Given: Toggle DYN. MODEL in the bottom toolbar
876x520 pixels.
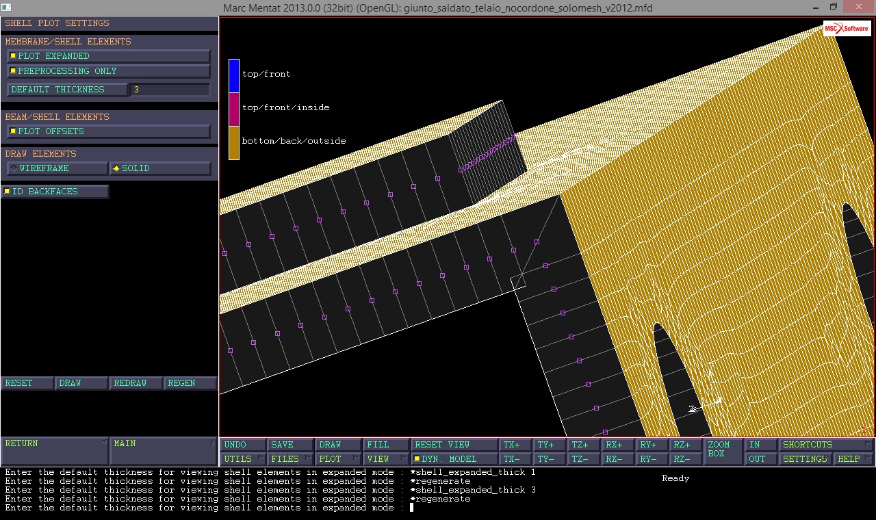Looking at the screenshot, I should (454, 459).
